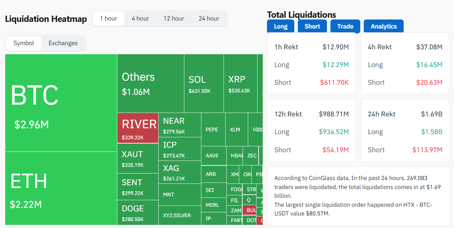This screenshot has width=454, height=228.
Task: Open the Long liquidations tab
Action: tap(280, 26)
